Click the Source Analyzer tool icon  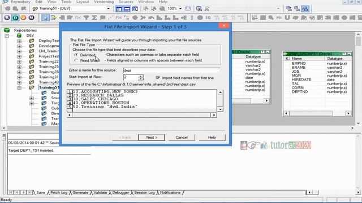289,9
